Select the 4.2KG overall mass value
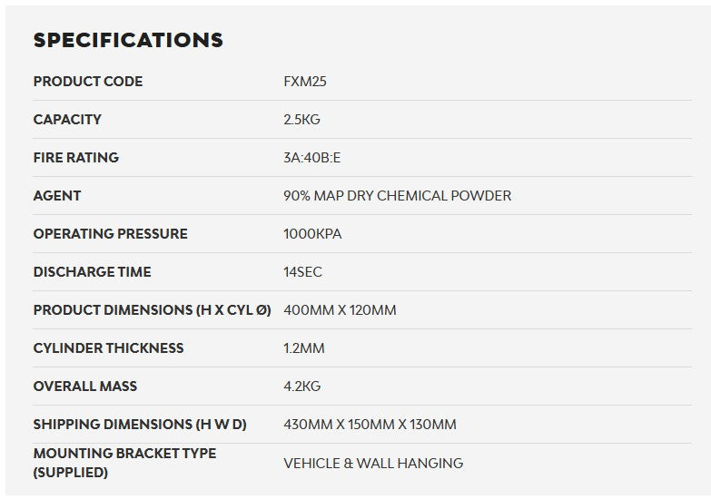Image resolution: width=711 pixels, height=499 pixels. click(x=301, y=386)
